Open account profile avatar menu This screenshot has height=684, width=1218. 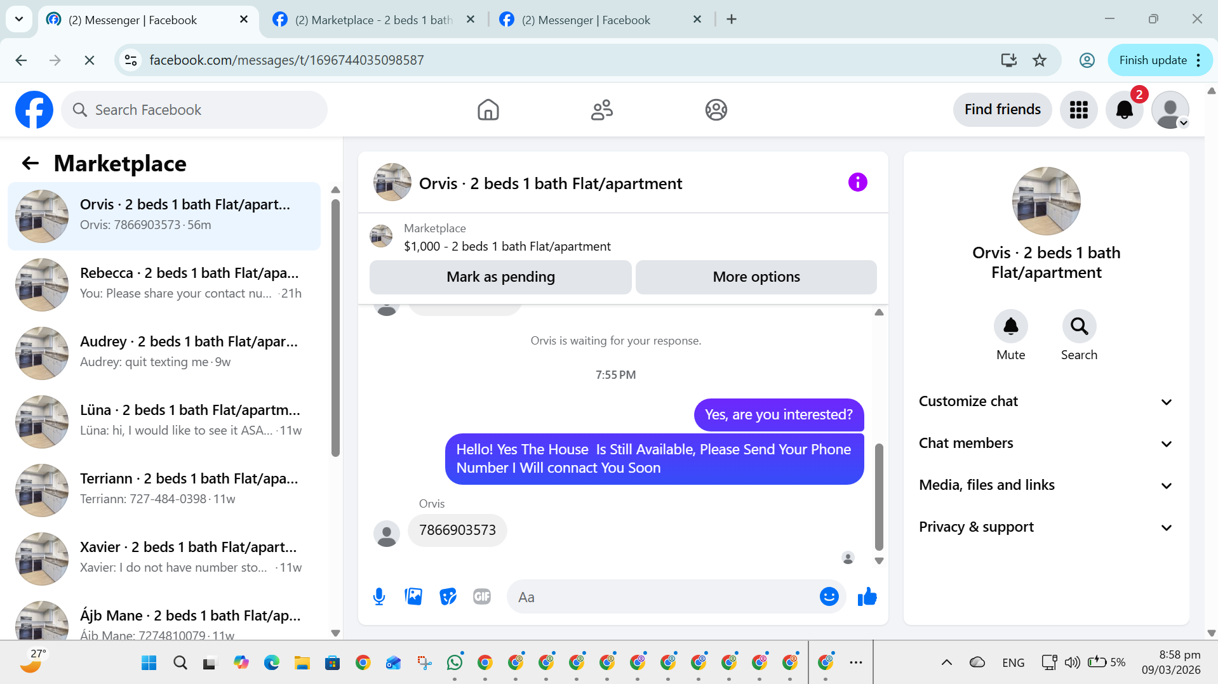1170,110
